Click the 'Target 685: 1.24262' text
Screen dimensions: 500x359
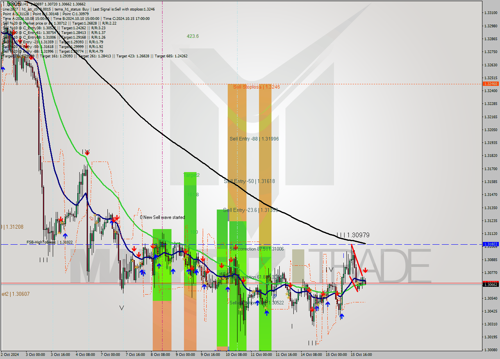point(171,56)
